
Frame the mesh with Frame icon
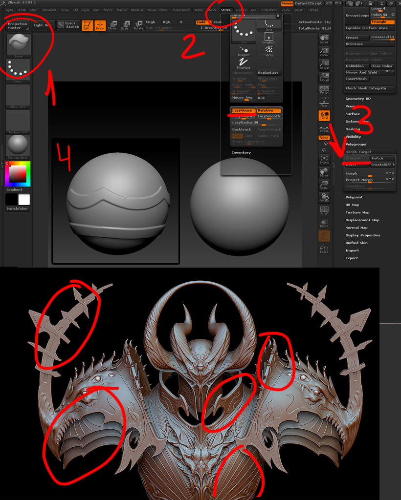click(x=324, y=160)
